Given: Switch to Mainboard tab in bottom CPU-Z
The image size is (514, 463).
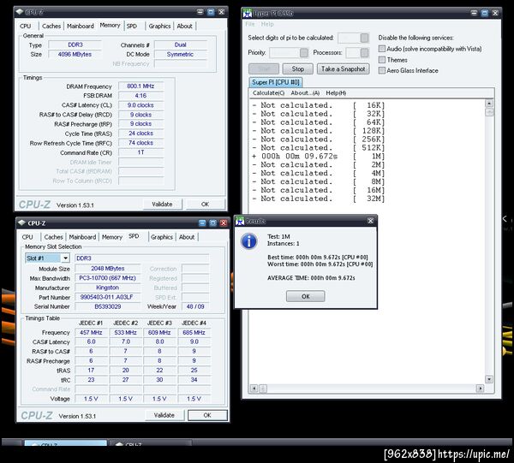Looking at the screenshot, I should click(82, 237).
